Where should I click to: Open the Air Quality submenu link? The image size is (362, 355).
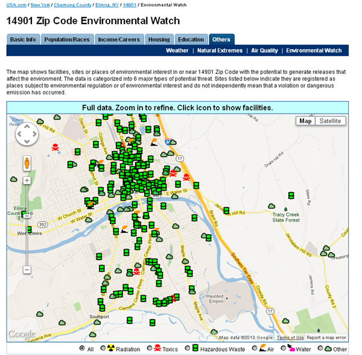click(x=265, y=51)
